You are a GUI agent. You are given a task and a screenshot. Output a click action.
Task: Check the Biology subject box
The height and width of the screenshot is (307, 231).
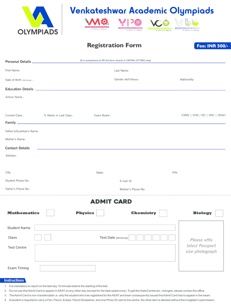pyautogui.click(x=219, y=213)
